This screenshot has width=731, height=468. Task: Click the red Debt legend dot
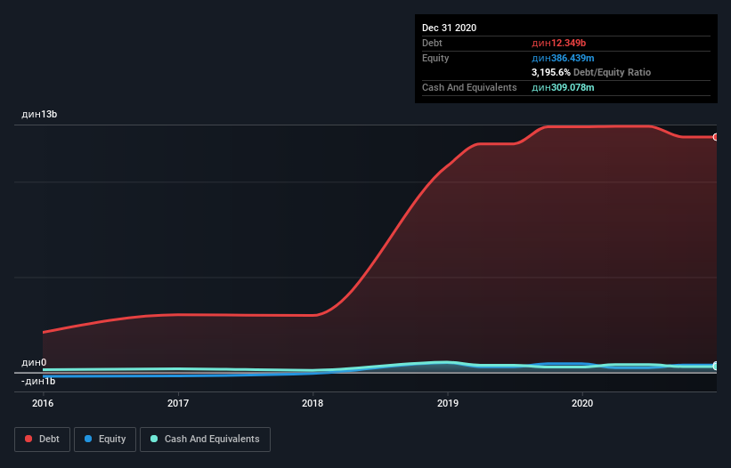(x=28, y=439)
